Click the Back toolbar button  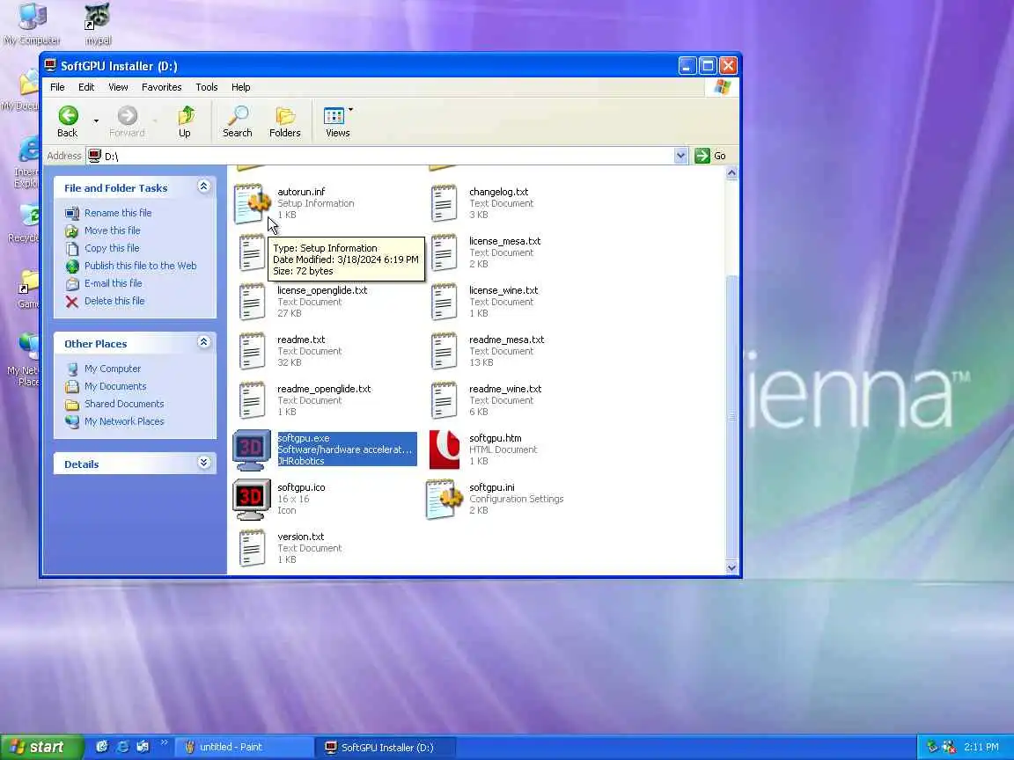coord(67,121)
